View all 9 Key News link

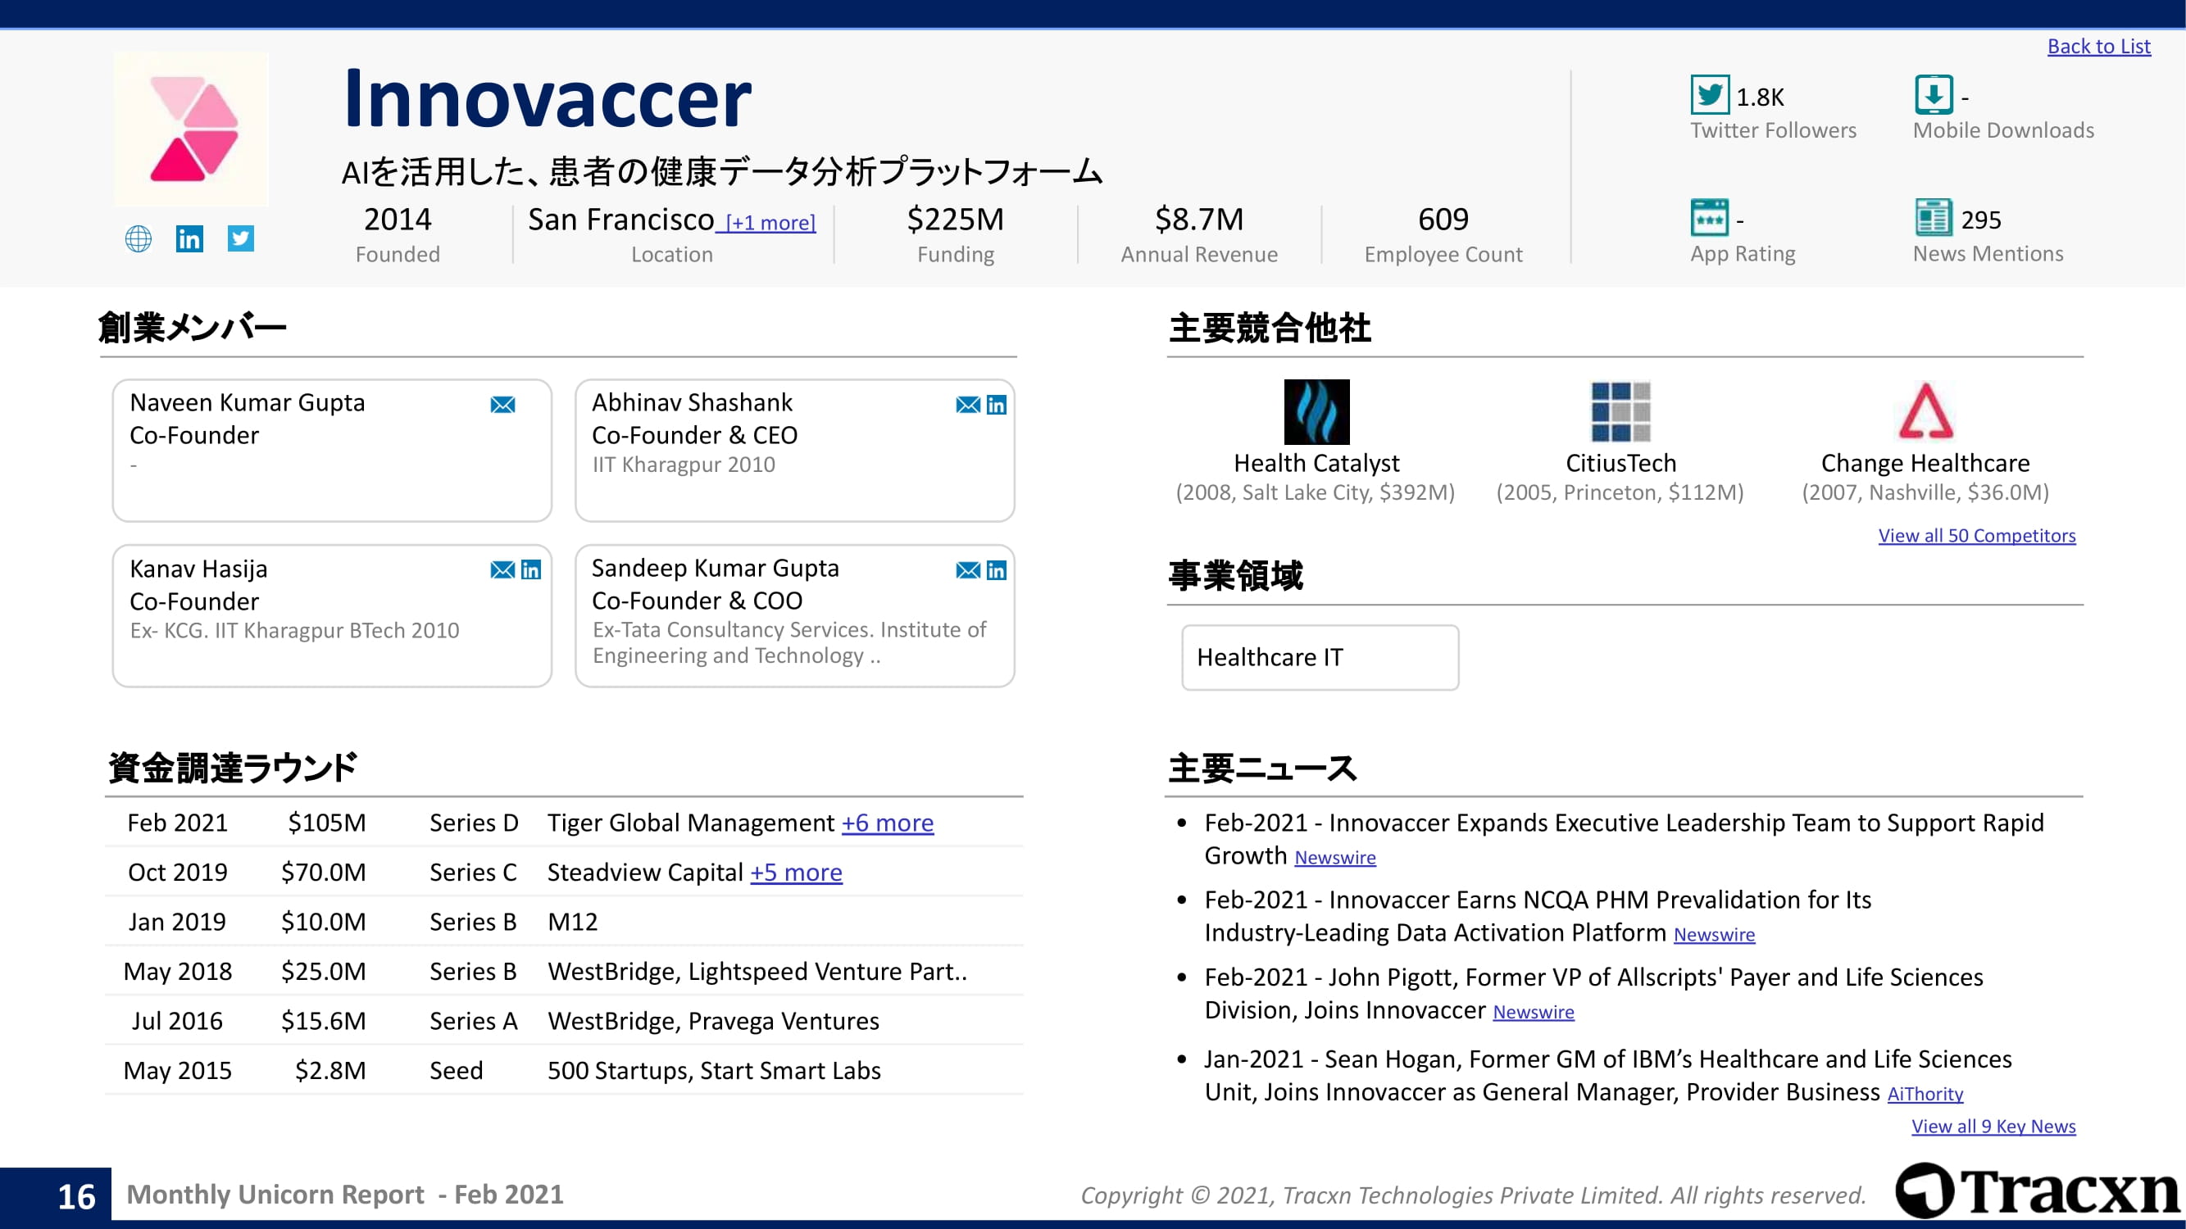(x=1993, y=1127)
